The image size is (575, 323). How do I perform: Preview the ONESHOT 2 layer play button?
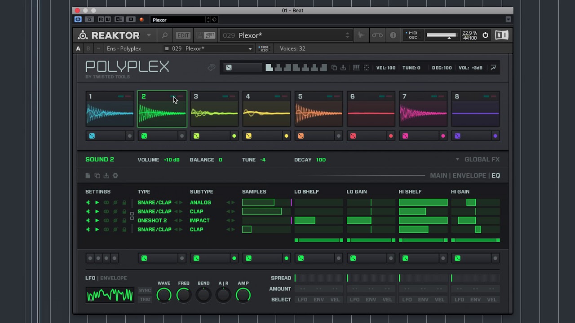click(x=97, y=220)
